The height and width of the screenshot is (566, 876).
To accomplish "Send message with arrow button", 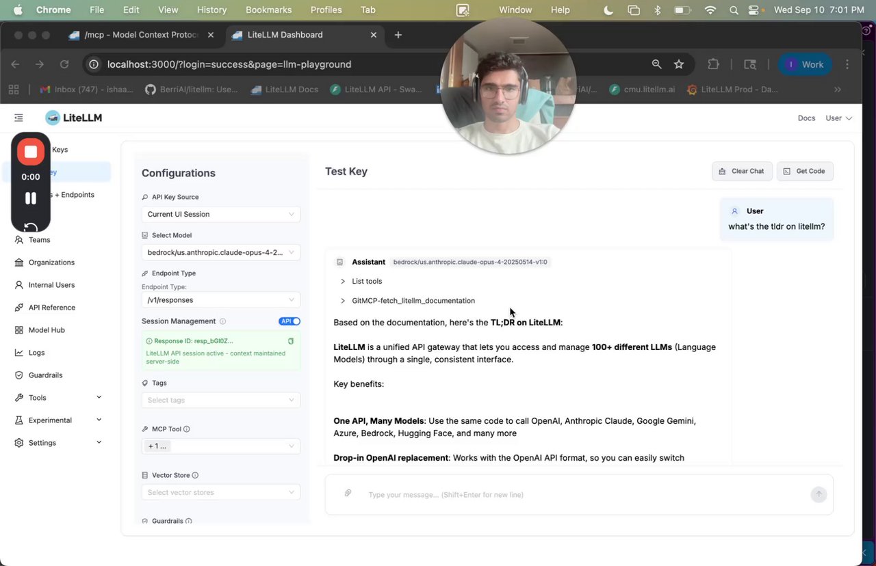I will click(819, 495).
